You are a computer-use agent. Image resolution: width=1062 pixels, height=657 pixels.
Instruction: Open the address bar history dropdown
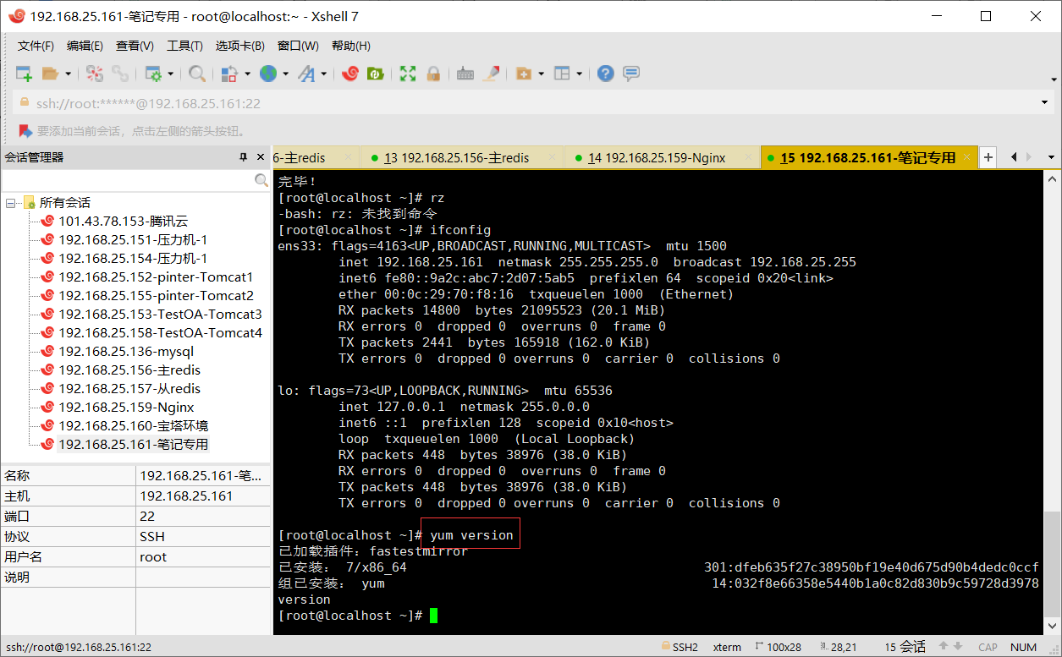pyautogui.click(x=1044, y=103)
